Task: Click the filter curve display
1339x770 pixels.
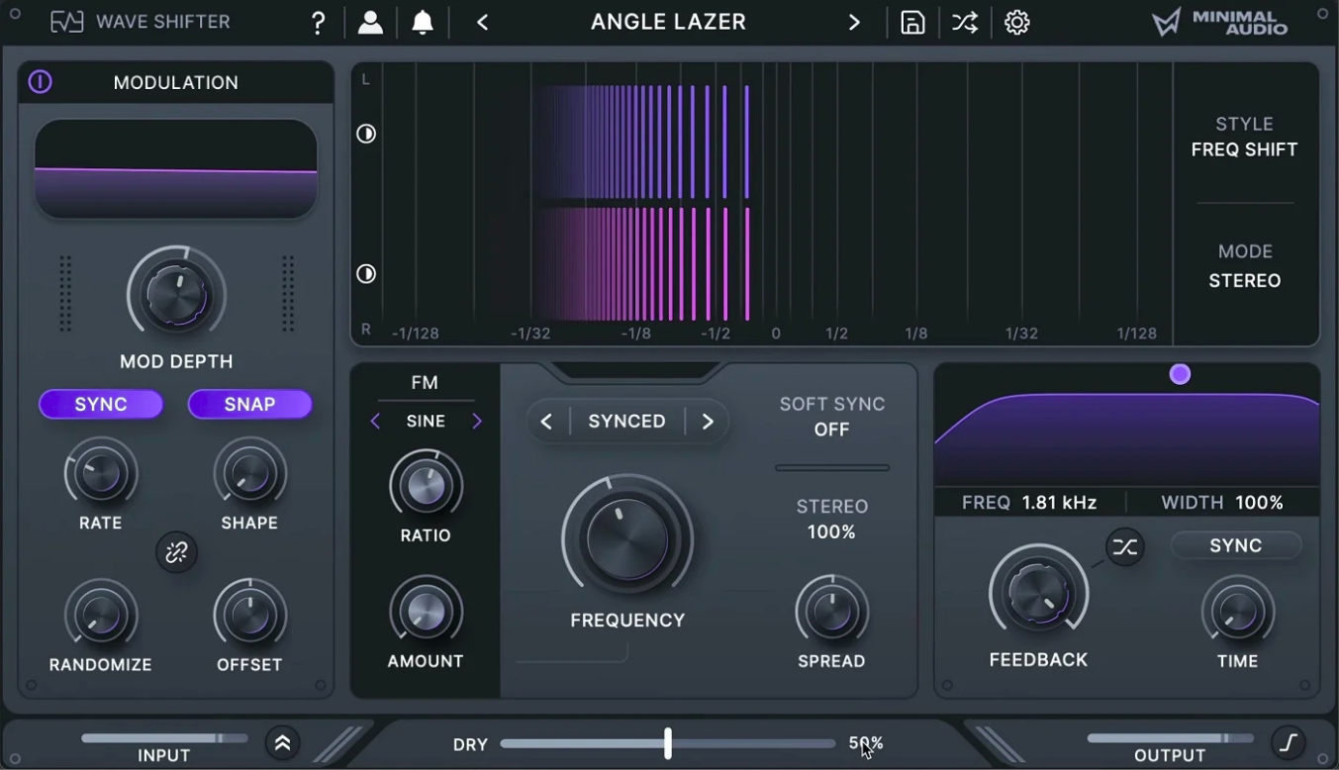Action: pos(1127,426)
